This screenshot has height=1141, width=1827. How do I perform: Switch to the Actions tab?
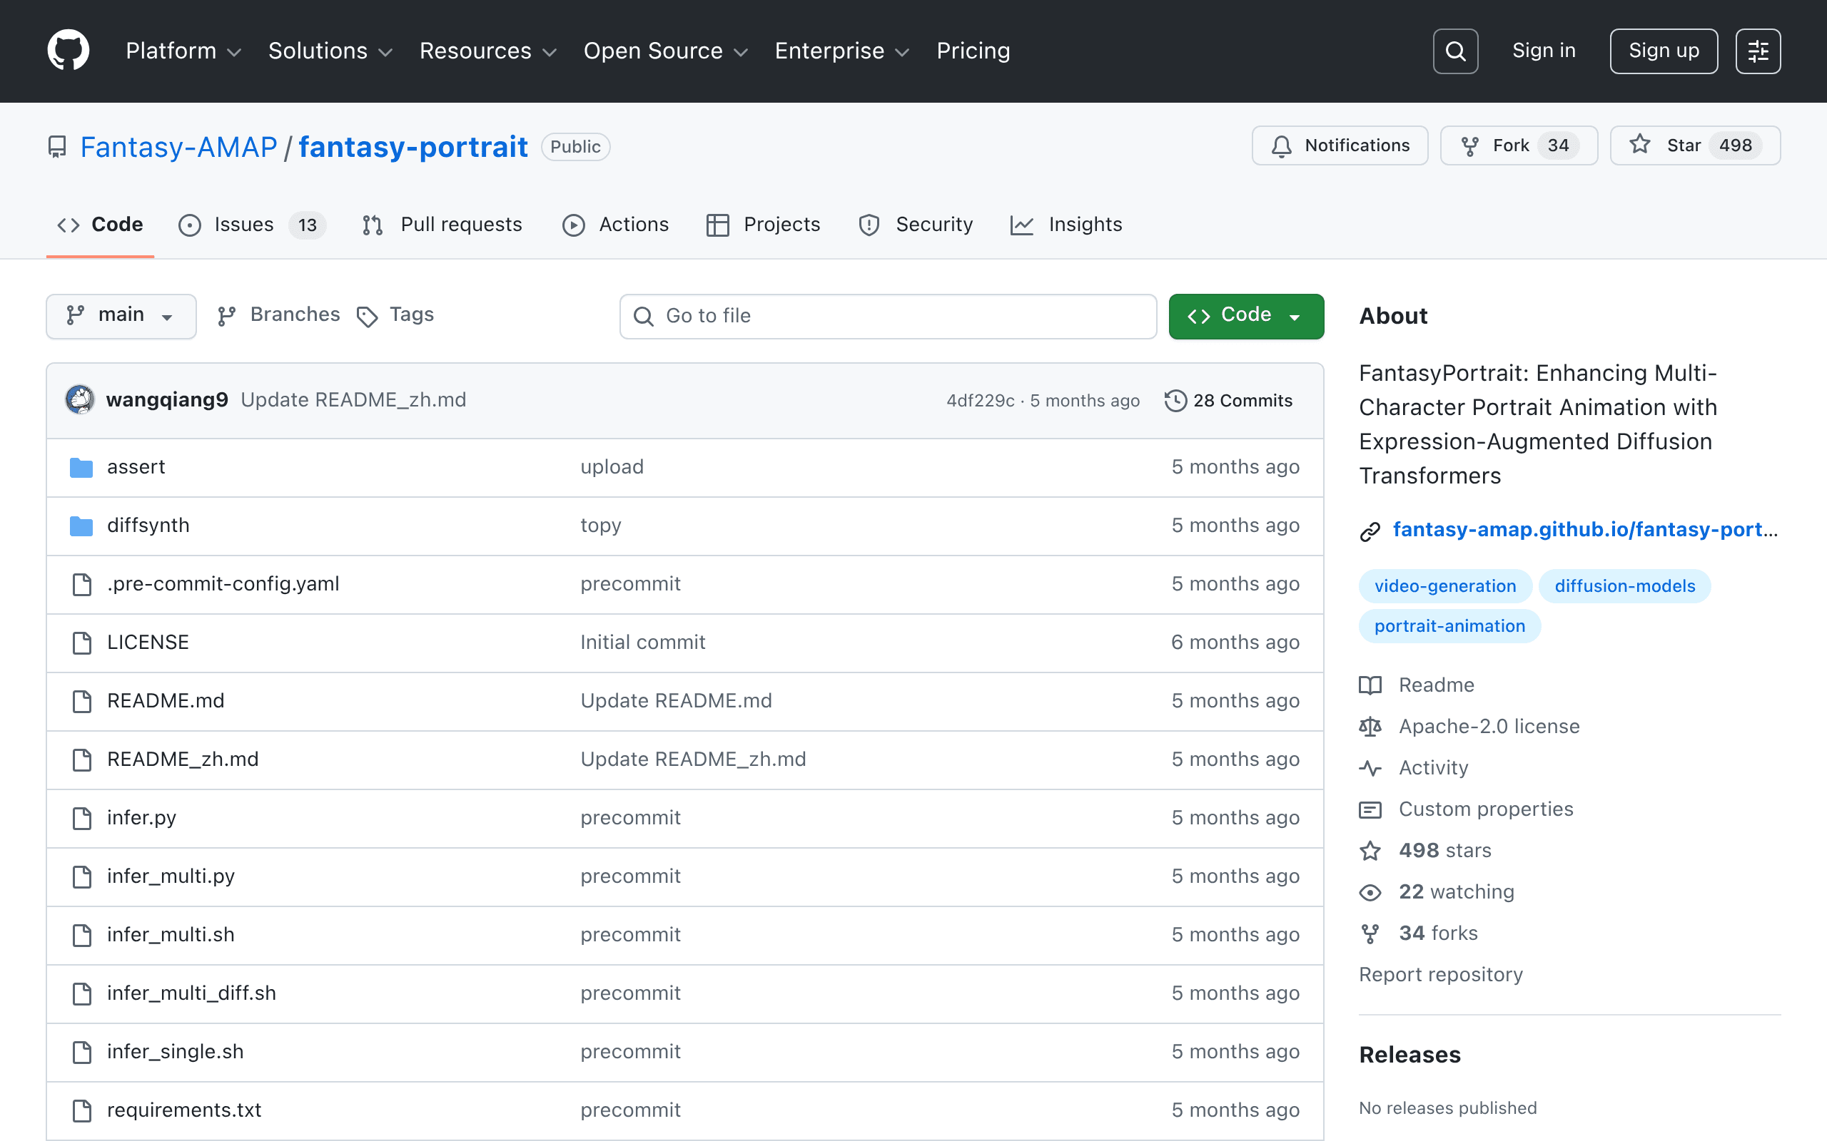pos(615,225)
